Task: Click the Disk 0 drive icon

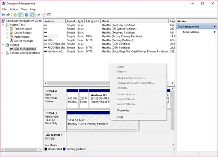Action: (47, 91)
